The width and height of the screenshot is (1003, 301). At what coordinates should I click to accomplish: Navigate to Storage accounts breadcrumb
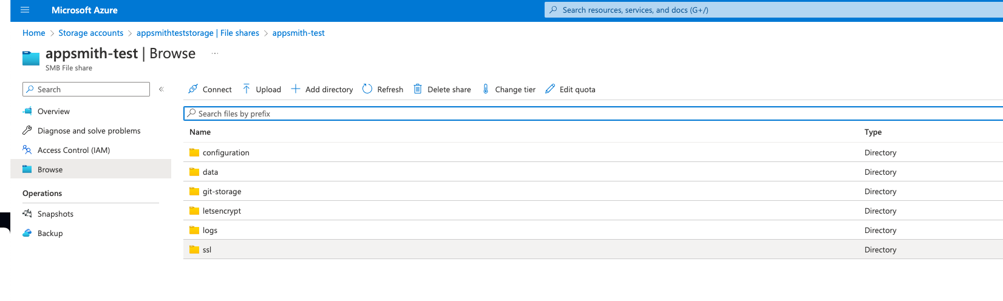[x=90, y=33]
